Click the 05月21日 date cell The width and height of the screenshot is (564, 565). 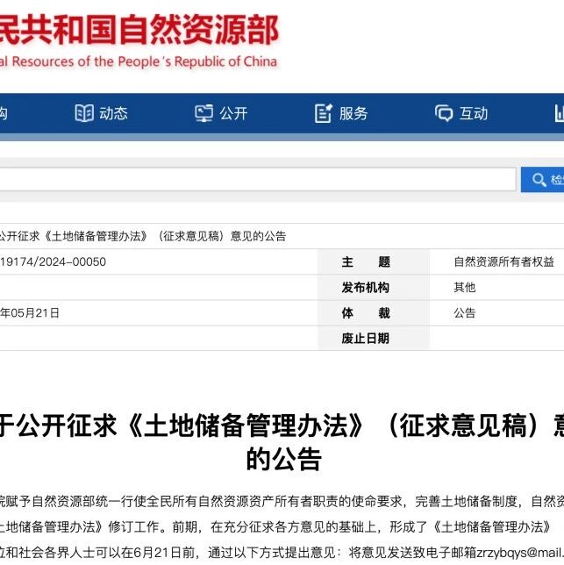point(30,312)
